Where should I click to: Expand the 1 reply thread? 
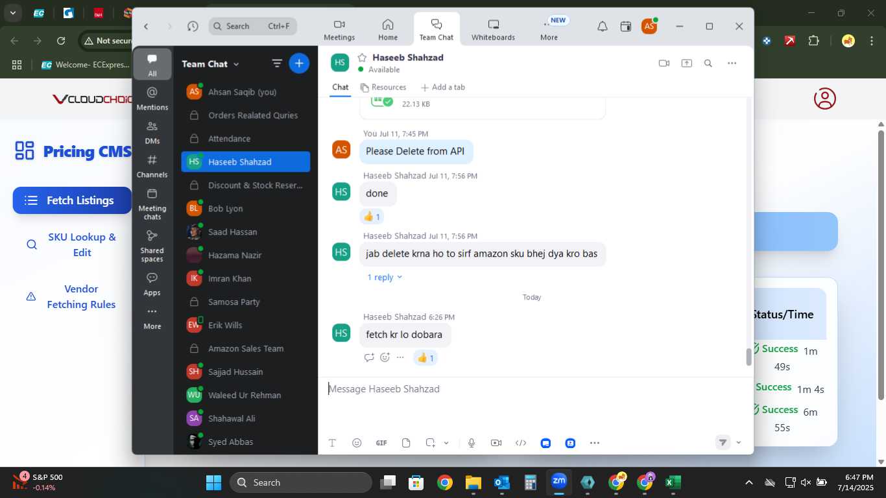385,277
